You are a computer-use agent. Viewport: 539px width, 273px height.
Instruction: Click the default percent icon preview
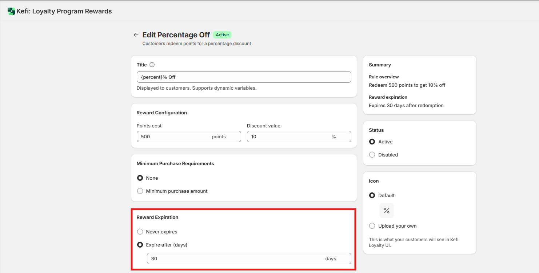coord(386,211)
